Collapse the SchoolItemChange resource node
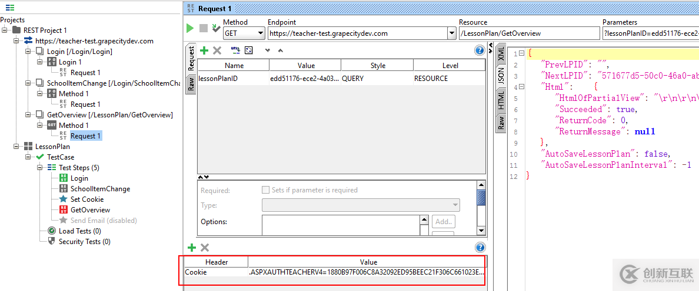699x291 pixels. point(28,83)
